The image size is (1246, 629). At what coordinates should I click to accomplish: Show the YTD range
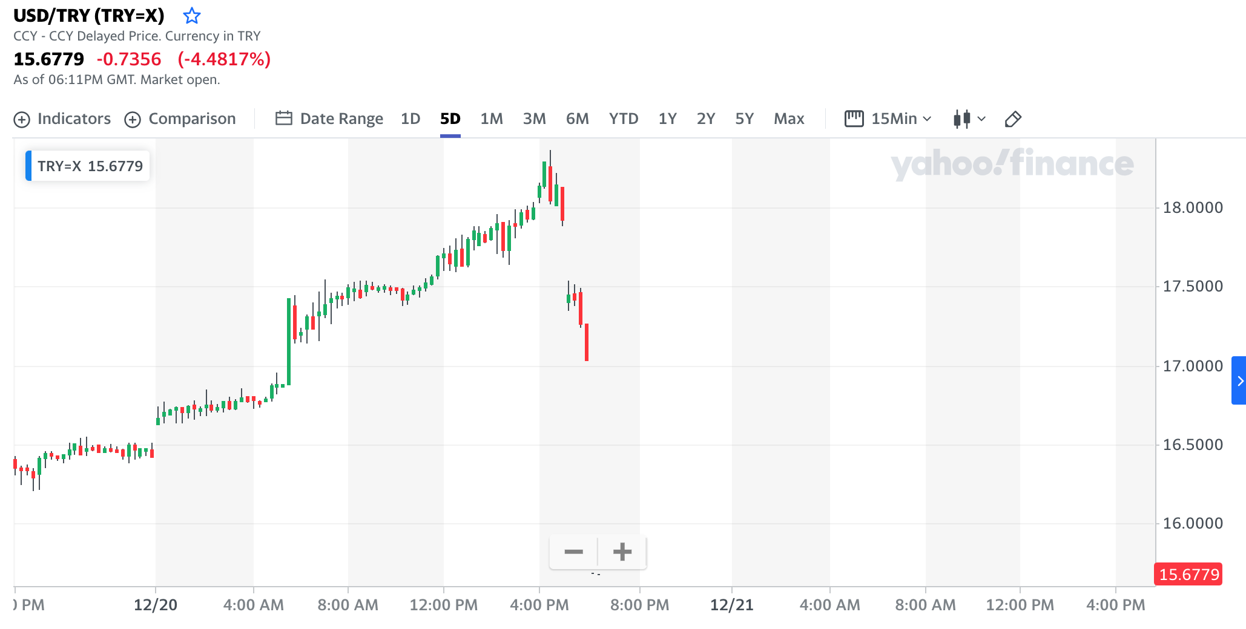point(623,119)
